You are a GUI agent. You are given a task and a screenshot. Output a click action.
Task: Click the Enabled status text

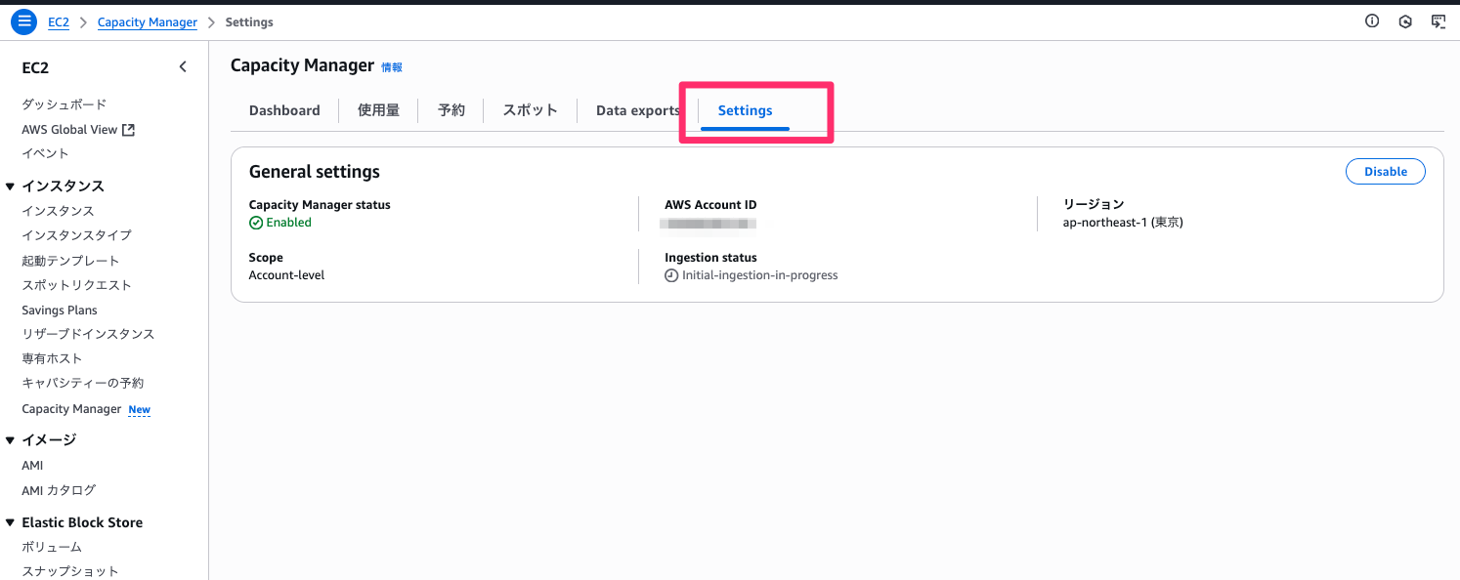tap(288, 223)
